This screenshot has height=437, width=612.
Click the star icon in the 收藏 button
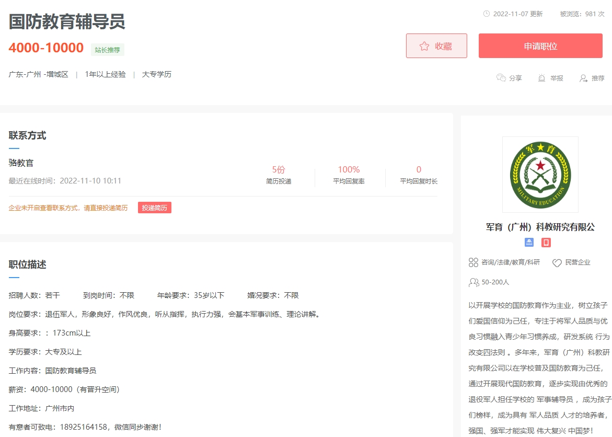[x=424, y=46]
